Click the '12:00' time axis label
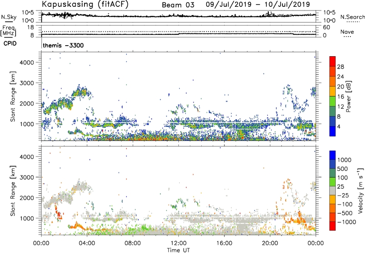Image resolution: width=365 pixels, height=253 pixels. pos(178,243)
